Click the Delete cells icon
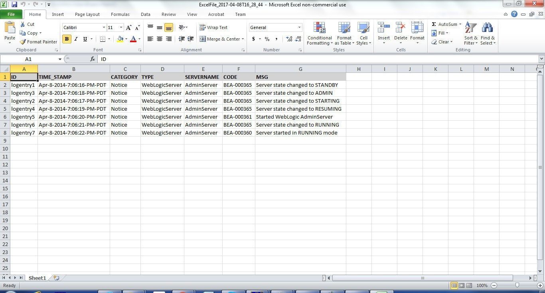545x293 pixels. tap(401, 28)
